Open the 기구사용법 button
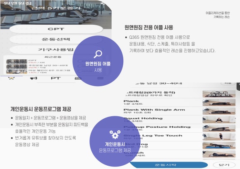The height and width of the screenshot is (169, 240). 56,49
